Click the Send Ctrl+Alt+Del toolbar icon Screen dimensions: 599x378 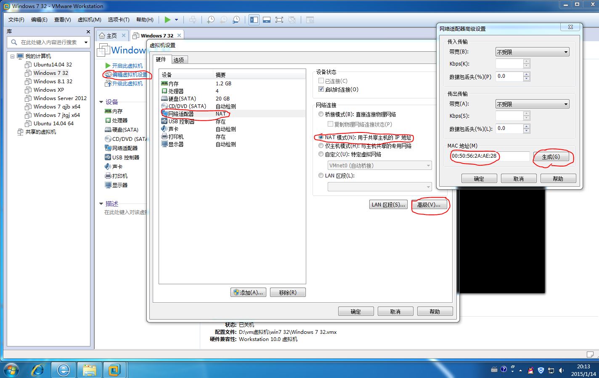coord(193,20)
